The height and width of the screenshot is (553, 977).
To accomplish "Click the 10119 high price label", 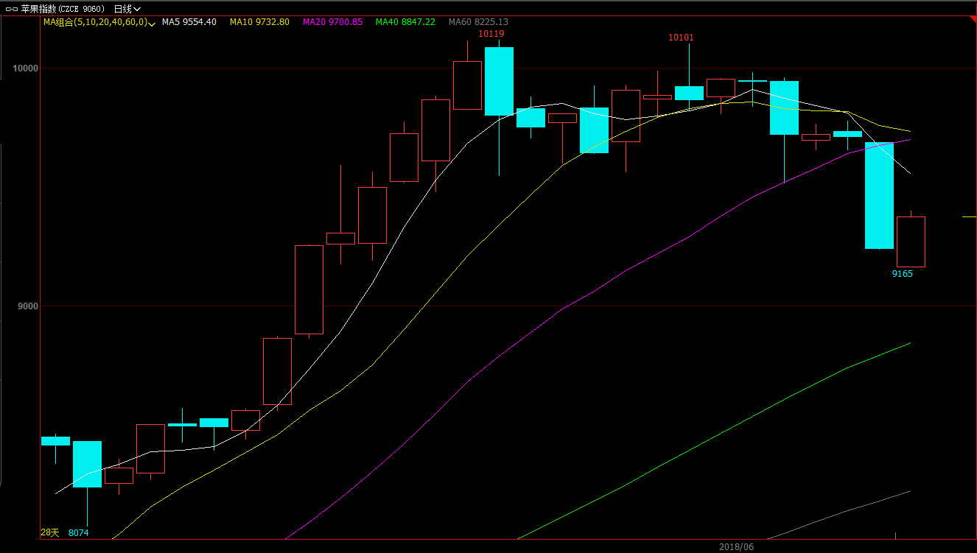I will [x=491, y=34].
